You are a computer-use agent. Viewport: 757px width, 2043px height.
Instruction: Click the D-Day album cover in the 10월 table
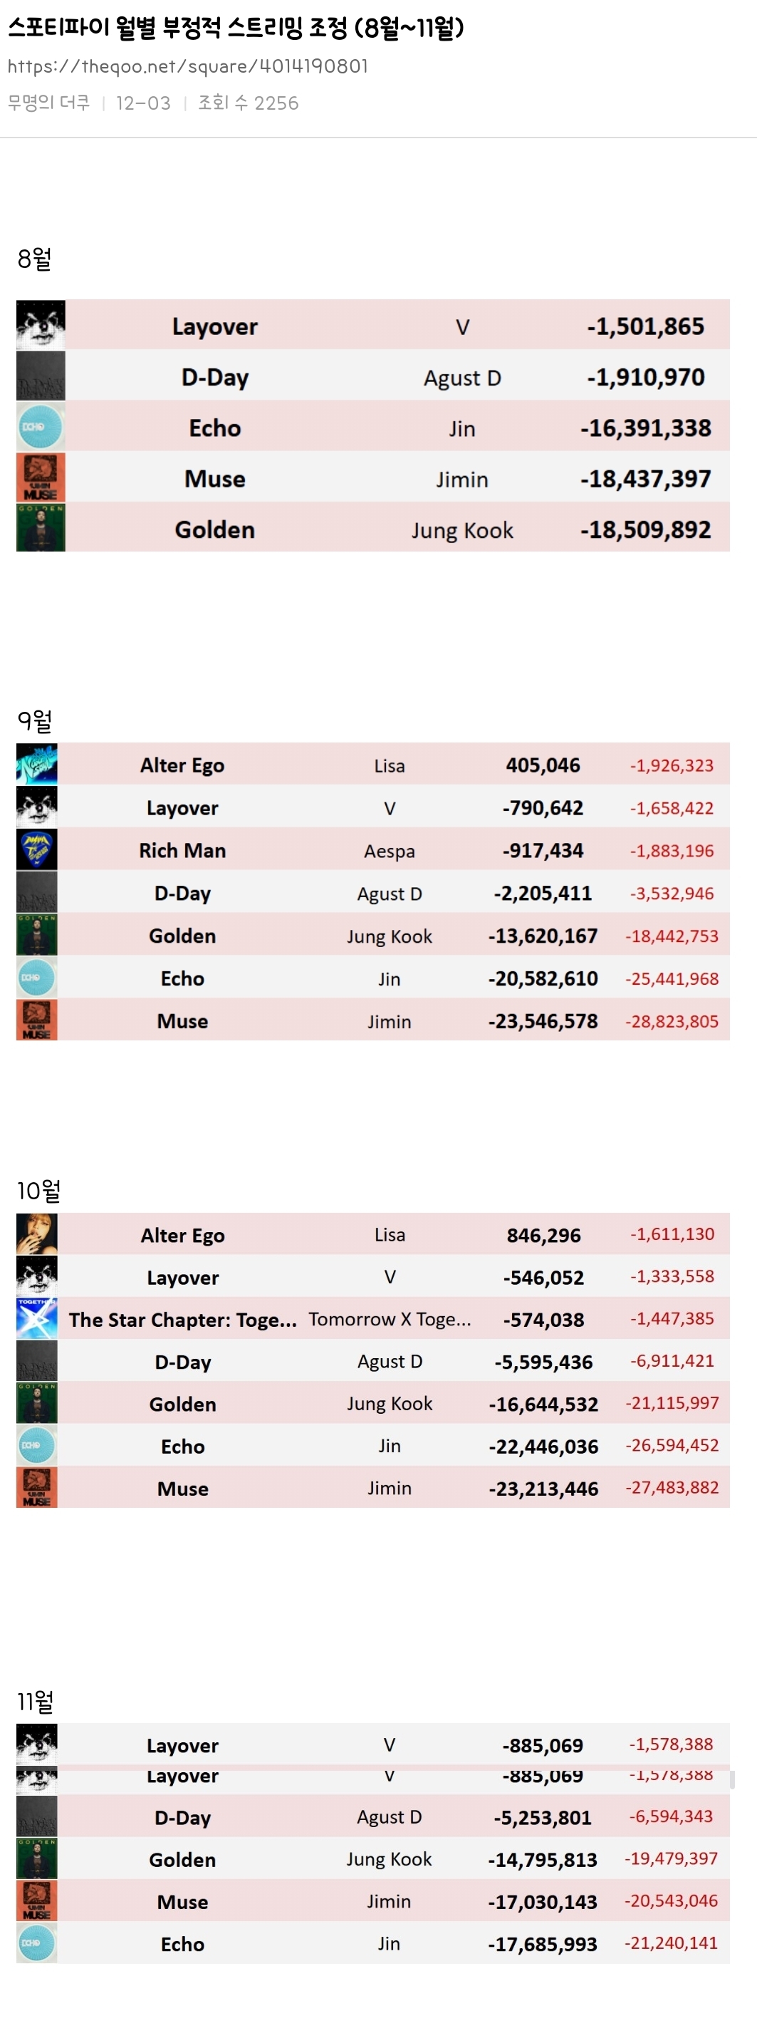click(36, 1362)
